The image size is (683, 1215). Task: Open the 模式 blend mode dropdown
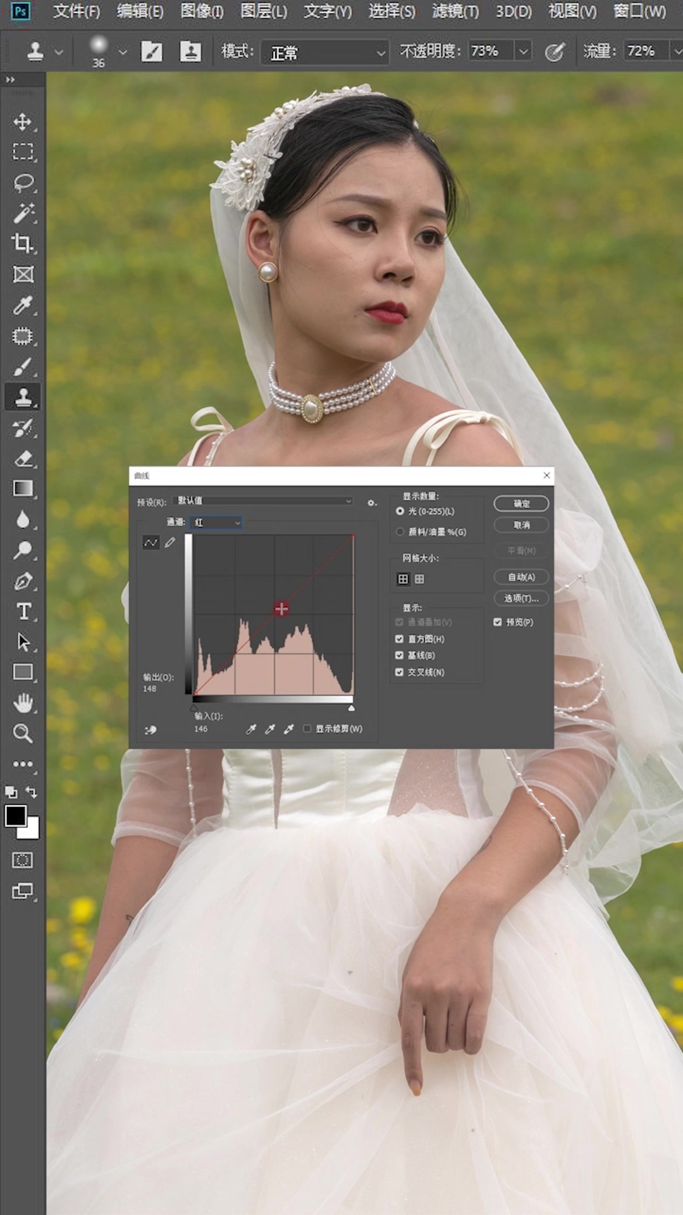coord(325,52)
